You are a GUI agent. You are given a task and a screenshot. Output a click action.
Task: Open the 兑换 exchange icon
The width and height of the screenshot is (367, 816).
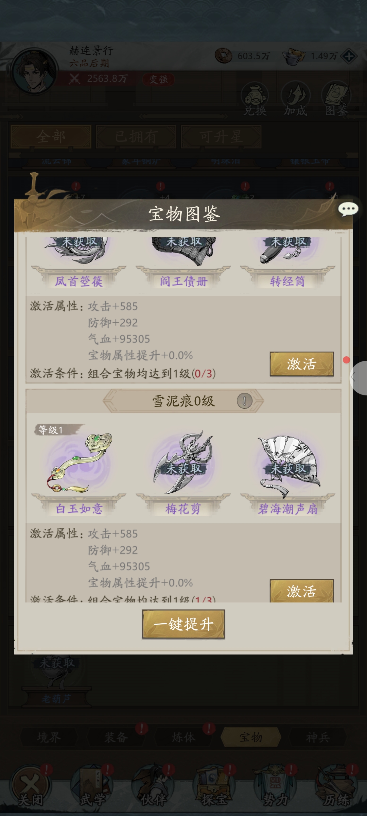(x=255, y=99)
